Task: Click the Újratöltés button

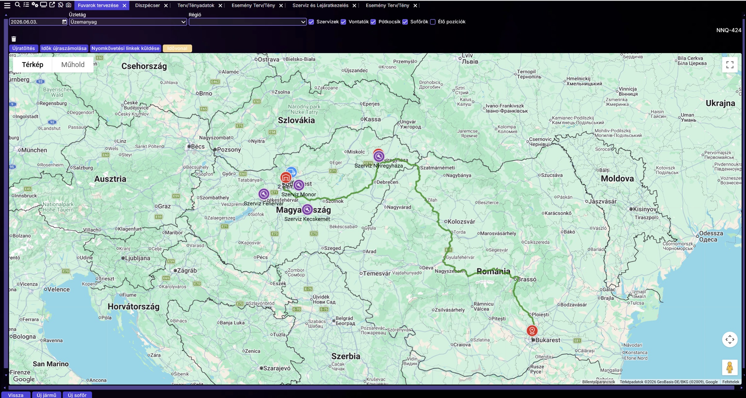Action: (24, 48)
